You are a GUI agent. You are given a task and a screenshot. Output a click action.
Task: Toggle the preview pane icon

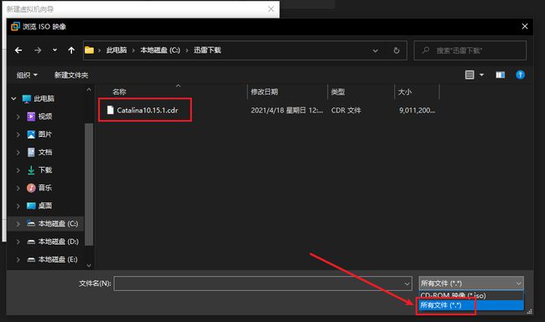pos(501,75)
